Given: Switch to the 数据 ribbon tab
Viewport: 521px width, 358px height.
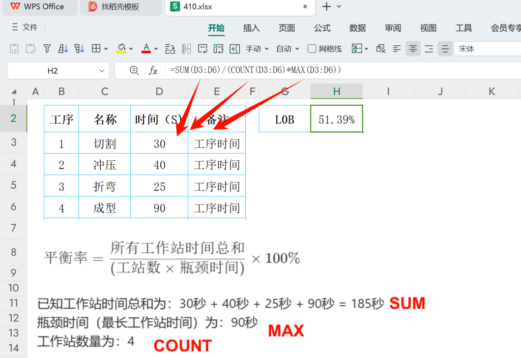Looking at the screenshot, I should (358, 28).
